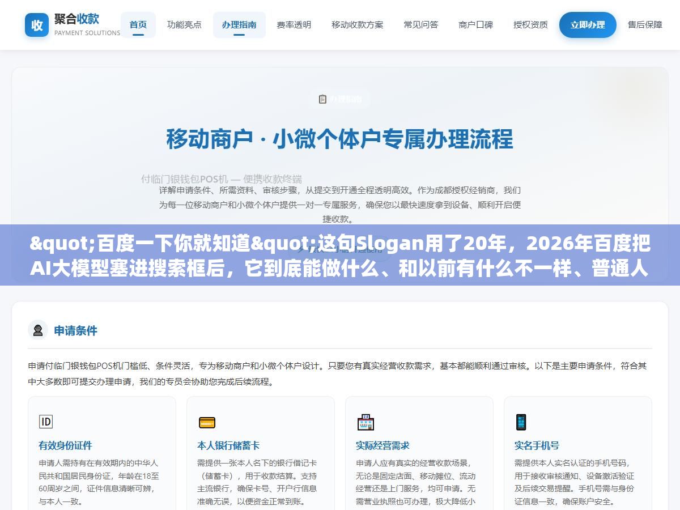Screen dimensions: 680x510
Task: Click the 百度一下 overlay banner text
Action: (x=340, y=255)
